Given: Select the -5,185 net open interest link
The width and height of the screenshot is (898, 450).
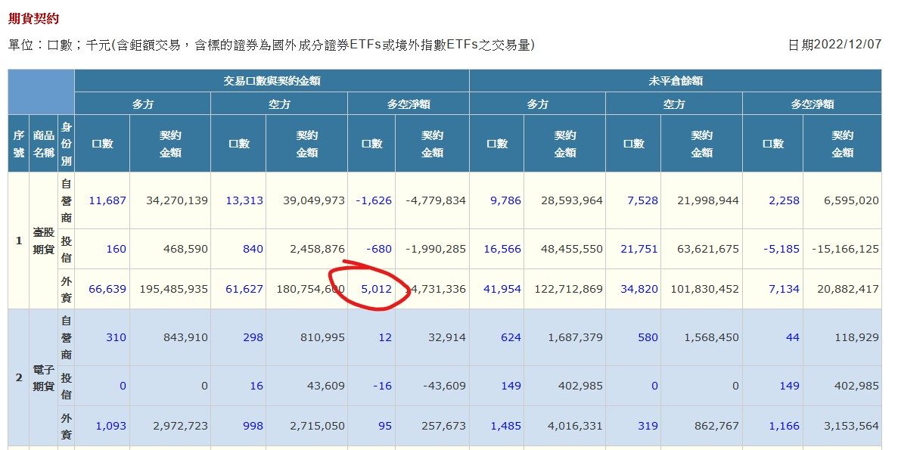Looking at the screenshot, I should coord(779,249).
